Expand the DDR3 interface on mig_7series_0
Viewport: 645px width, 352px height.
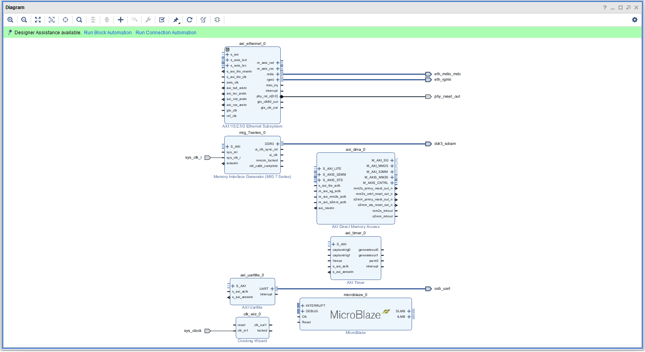click(278, 144)
